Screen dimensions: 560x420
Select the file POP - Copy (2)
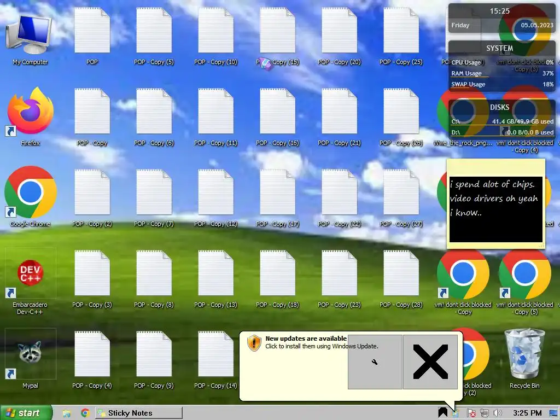92,198
